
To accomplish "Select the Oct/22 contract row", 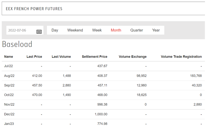I will [9, 95].
